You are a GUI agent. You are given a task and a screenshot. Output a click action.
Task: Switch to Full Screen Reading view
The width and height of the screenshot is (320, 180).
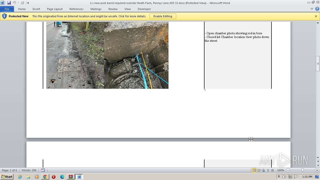click(259, 170)
